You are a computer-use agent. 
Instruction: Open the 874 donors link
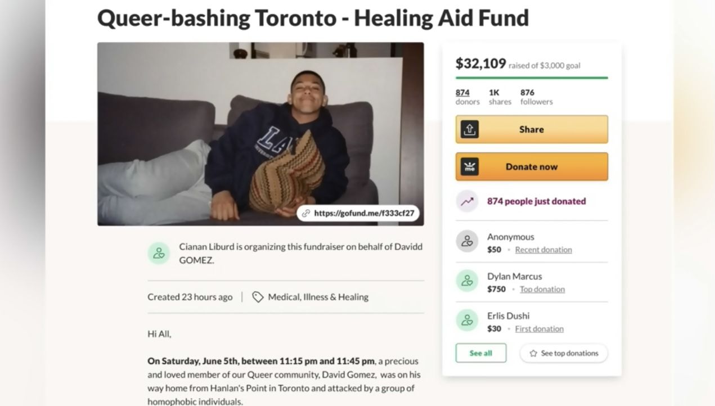pyautogui.click(x=462, y=93)
